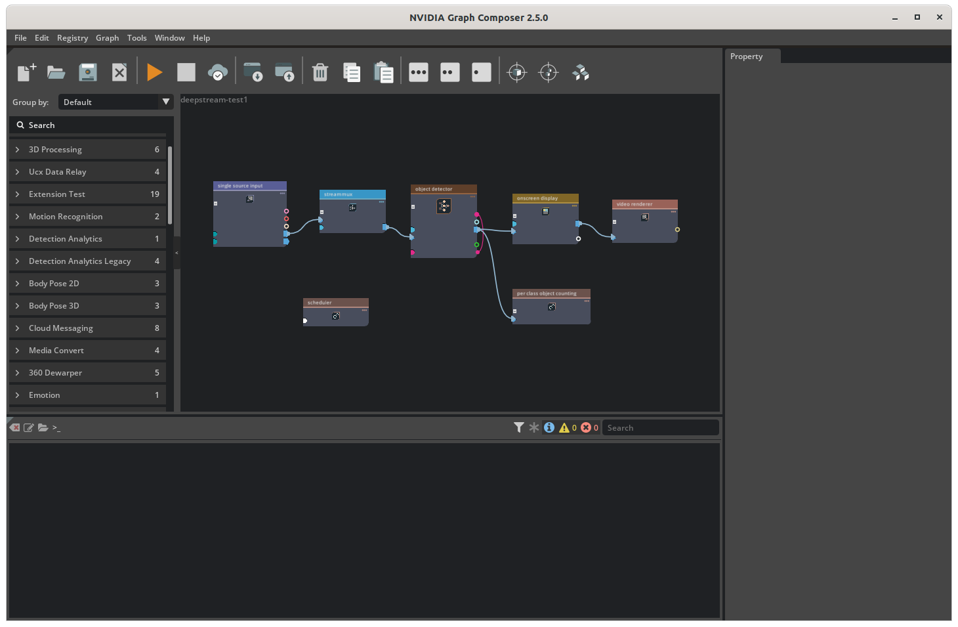Click the console edit pencil icon
Image resolution: width=958 pixels, height=627 pixels.
[29, 427]
